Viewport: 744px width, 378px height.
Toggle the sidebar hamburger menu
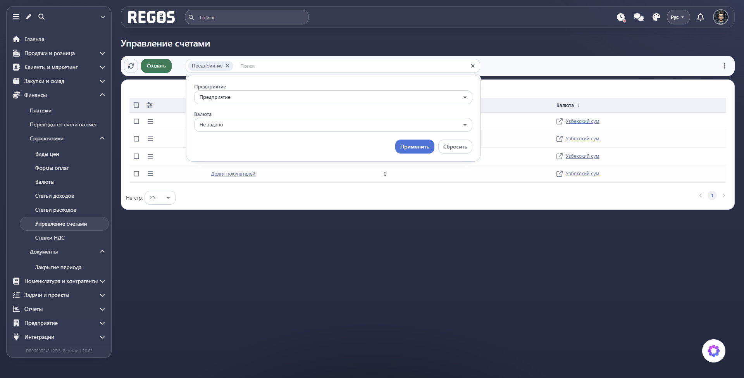tap(16, 17)
